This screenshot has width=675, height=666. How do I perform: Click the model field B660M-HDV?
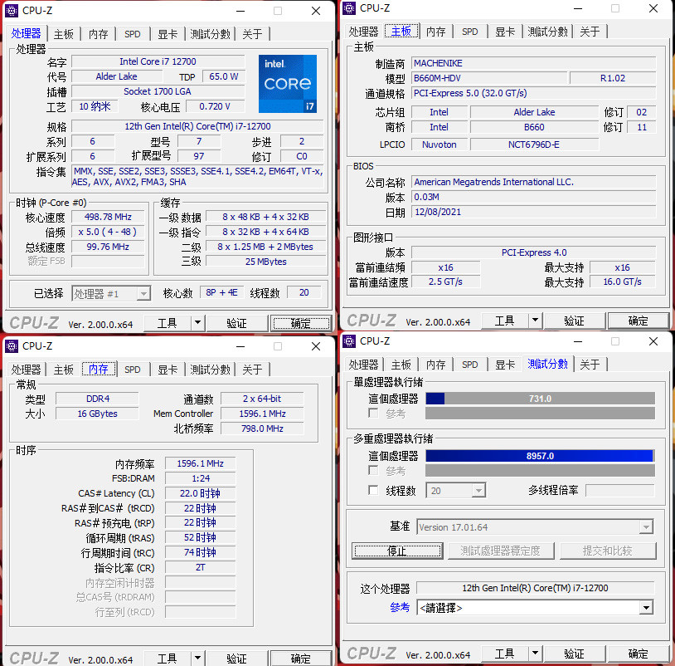[x=489, y=78]
